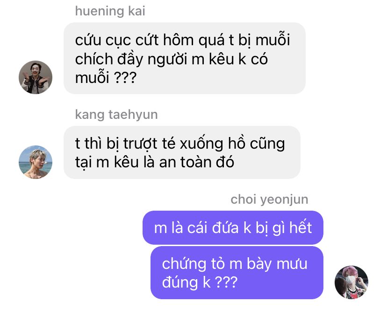Tap purple bubble starting "chứng tỏ m bày mưu"
387x309 pixels.
(236, 273)
